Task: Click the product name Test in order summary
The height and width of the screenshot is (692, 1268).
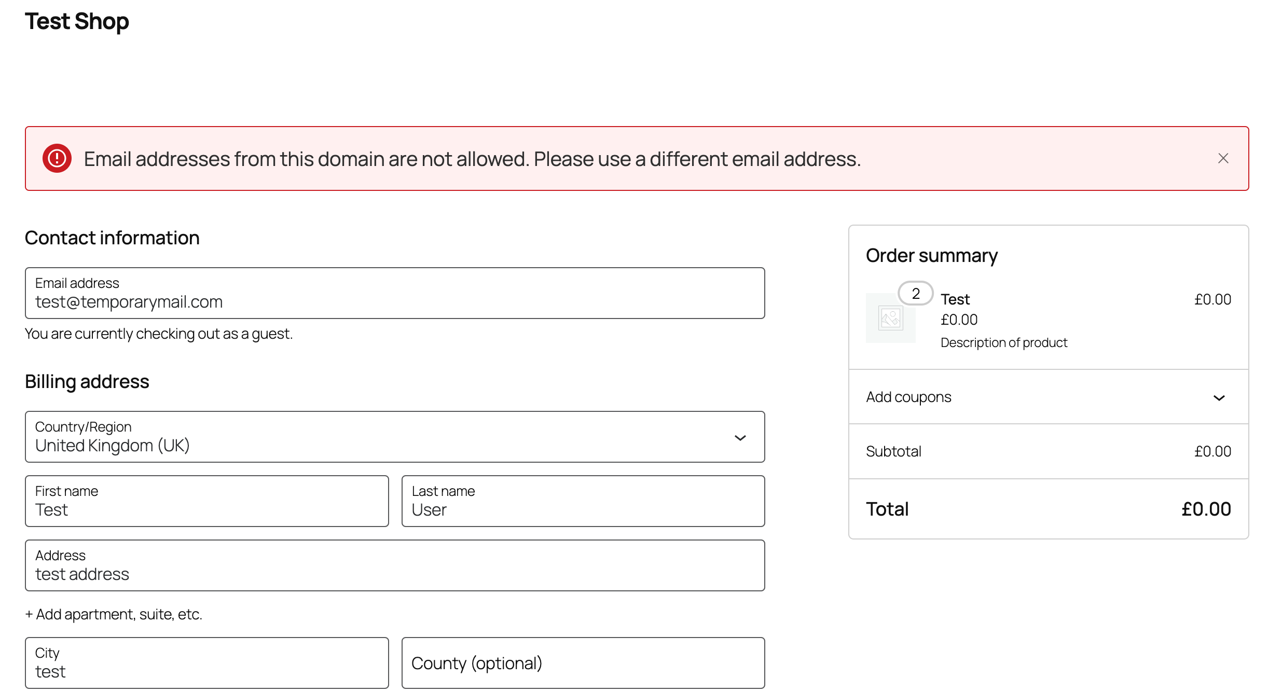Action: (955, 299)
